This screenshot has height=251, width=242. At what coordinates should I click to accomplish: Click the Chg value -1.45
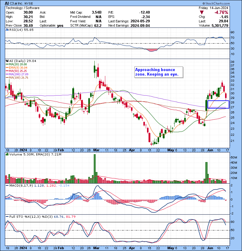pyautogui.click(x=224, y=17)
